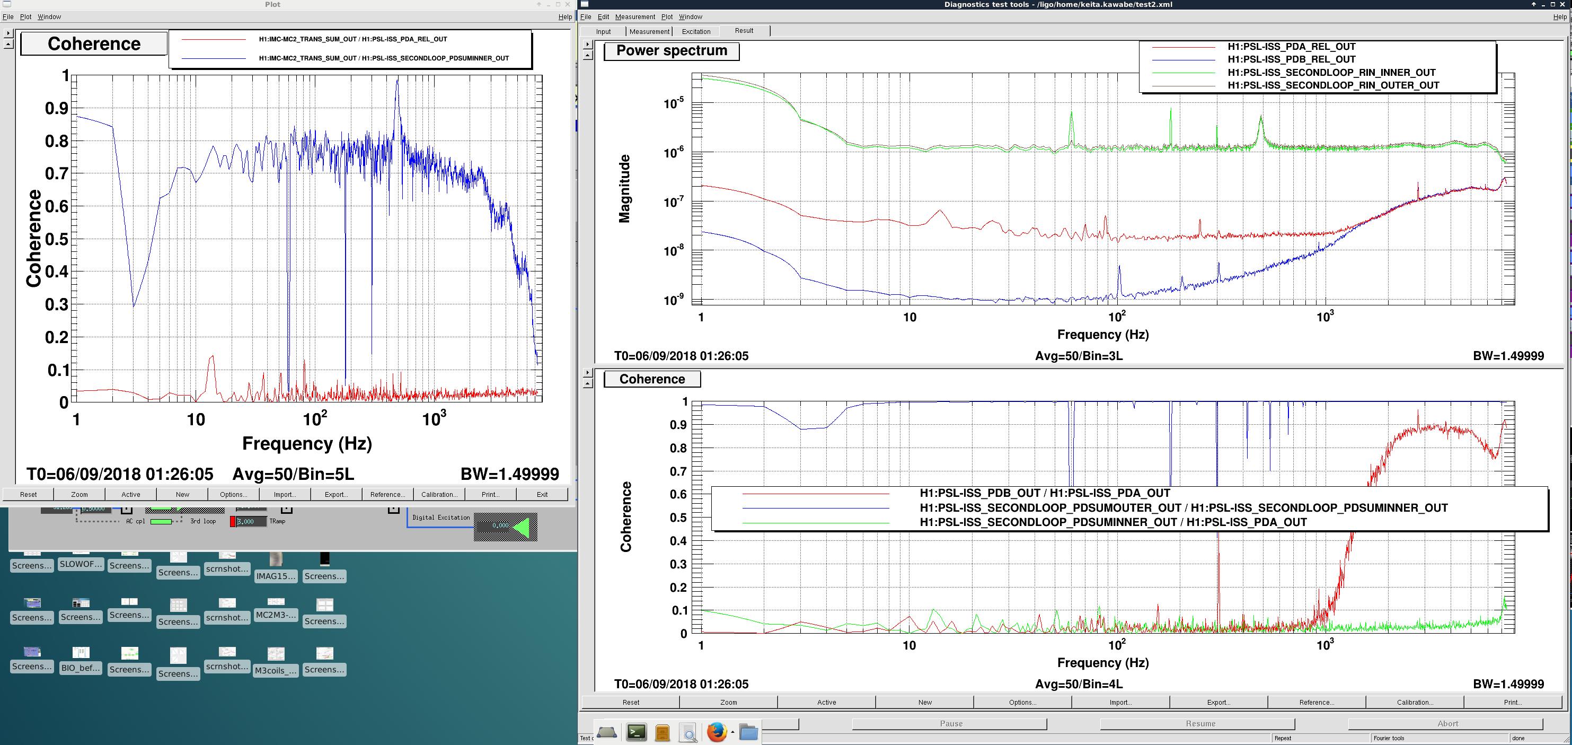This screenshot has height=745, width=1572.
Task: Expand the Power spectrum side panel arrow
Action: (588, 44)
